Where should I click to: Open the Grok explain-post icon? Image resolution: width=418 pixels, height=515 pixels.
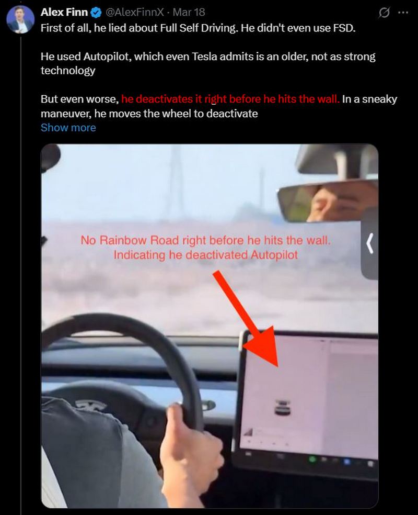point(384,13)
